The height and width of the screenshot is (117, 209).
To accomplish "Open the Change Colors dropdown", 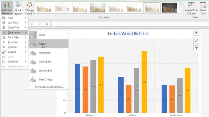I will [x=29, y=8].
